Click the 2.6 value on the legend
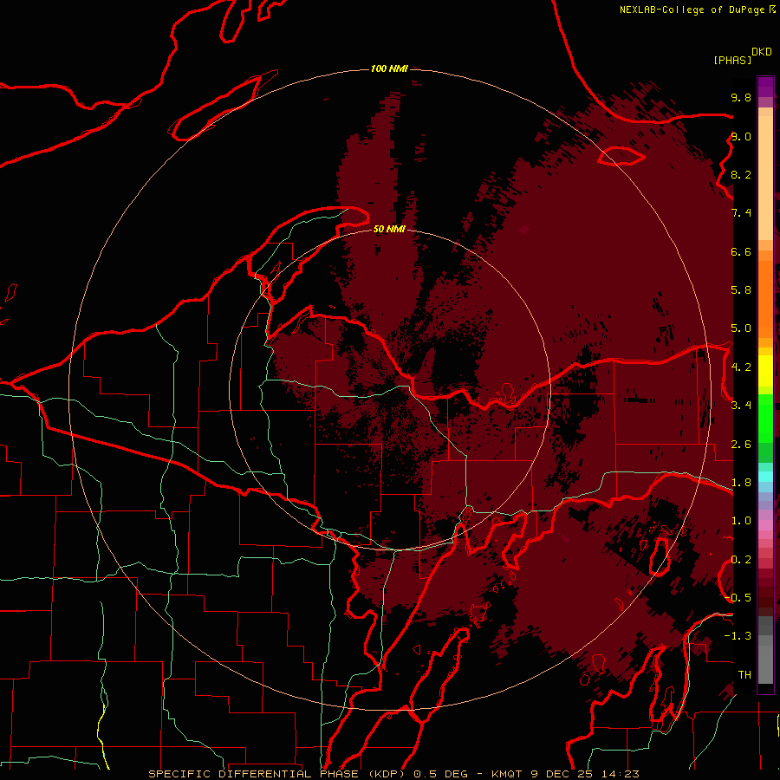This screenshot has height=780, width=780. pyautogui.click(x=741, y=445)
